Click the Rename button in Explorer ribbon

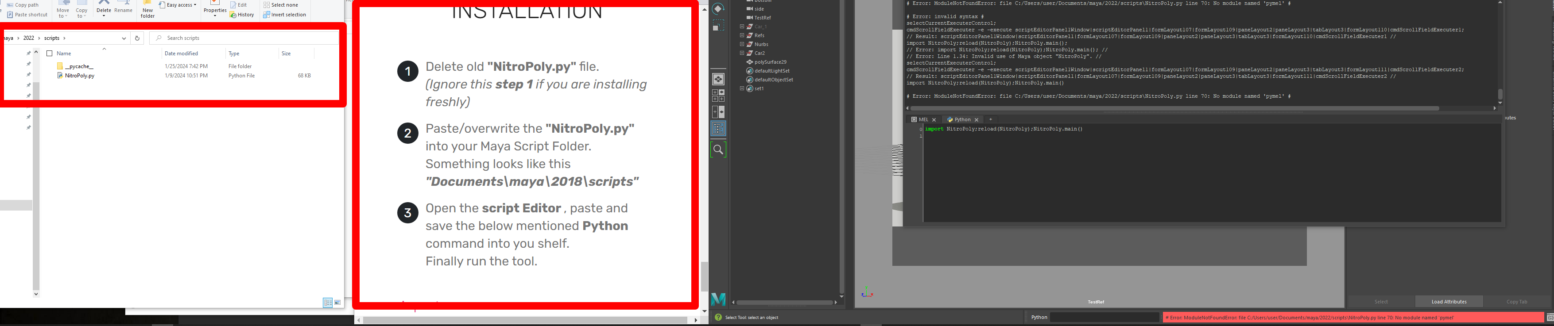click(x=123, y=7)
